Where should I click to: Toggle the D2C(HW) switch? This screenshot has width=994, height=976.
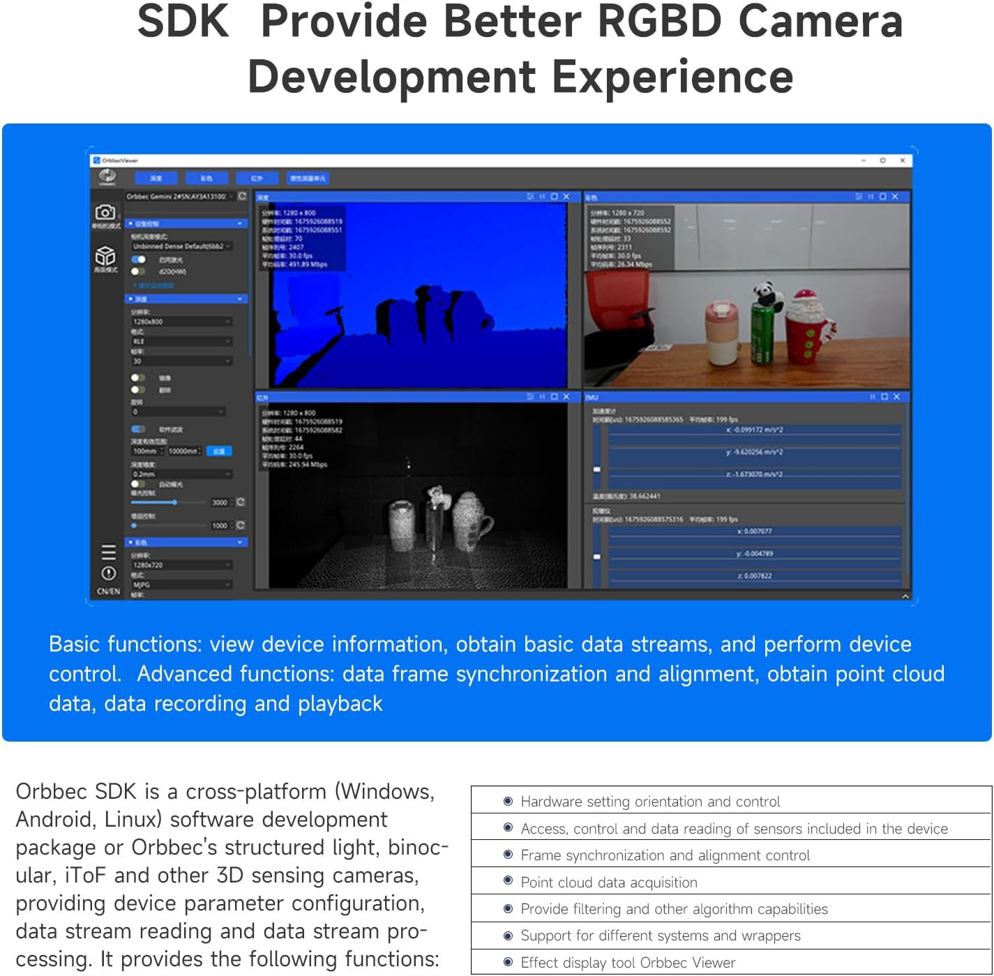[138, 271]
